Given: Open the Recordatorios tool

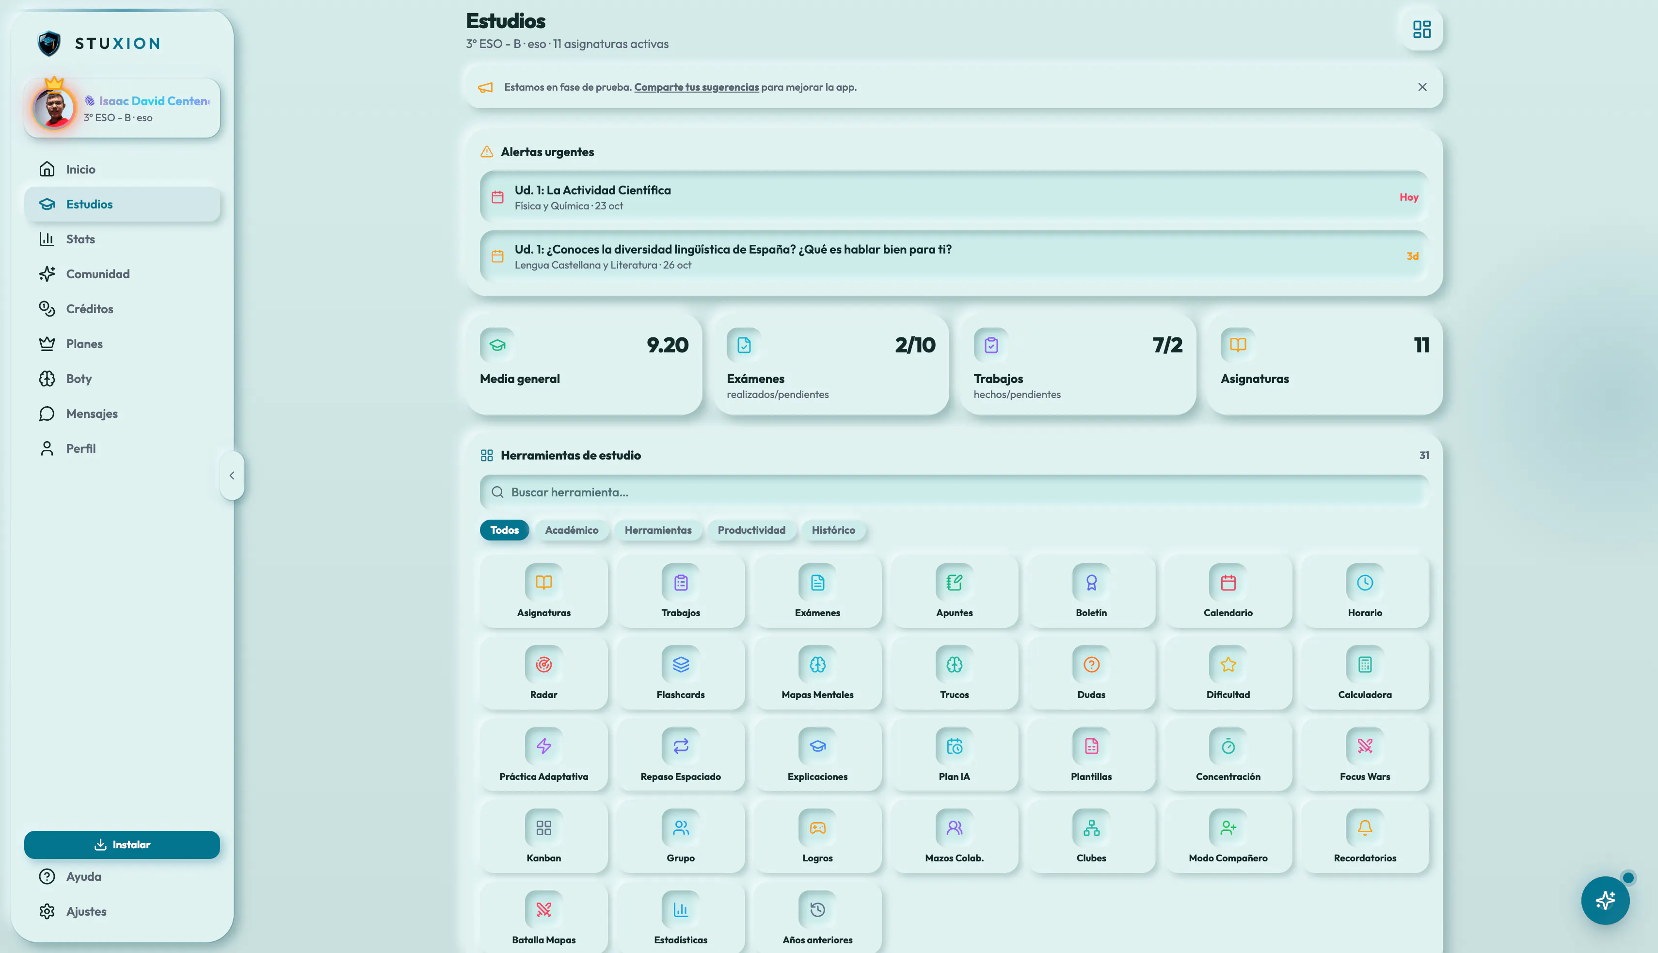Looking at the screenshot, I should (x=1365, y=837).
